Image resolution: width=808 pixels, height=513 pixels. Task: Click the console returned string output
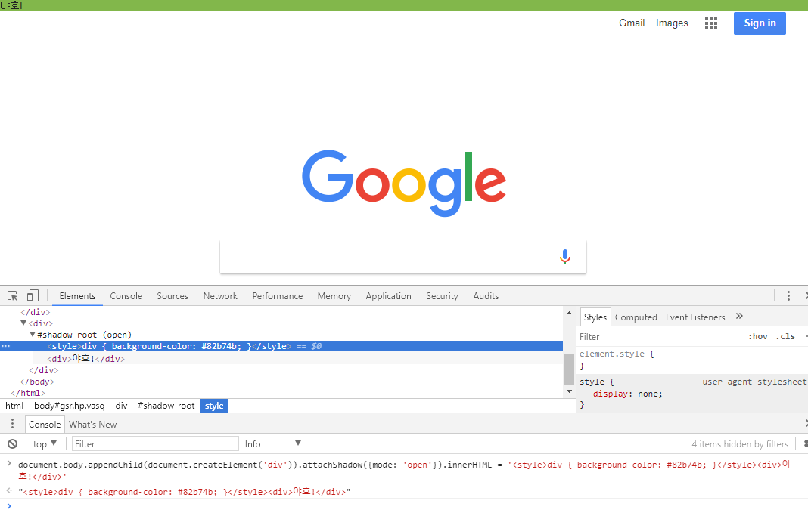pyautogui.click(x=185, y=491)
